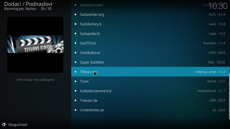Click the list scrollbar handle

(229, 97)
